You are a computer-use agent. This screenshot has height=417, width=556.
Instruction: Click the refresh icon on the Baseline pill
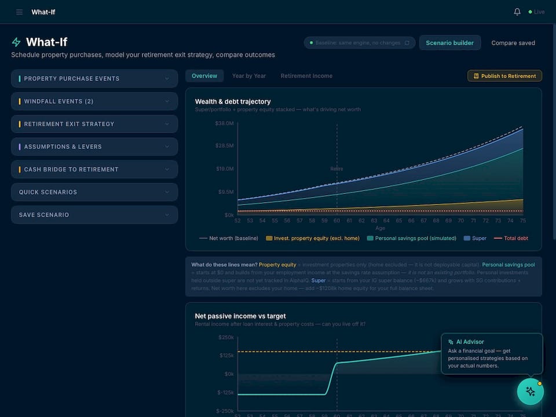tap(407, 42)
